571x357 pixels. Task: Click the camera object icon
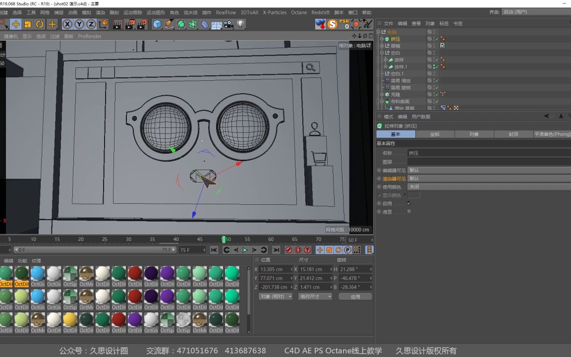coord(228,24)
